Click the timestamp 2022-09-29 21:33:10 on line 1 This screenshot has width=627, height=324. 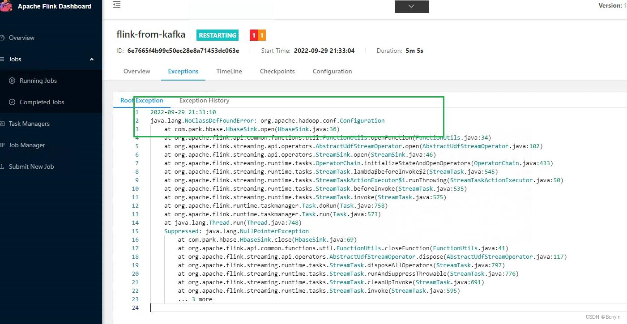click(183, 112)
